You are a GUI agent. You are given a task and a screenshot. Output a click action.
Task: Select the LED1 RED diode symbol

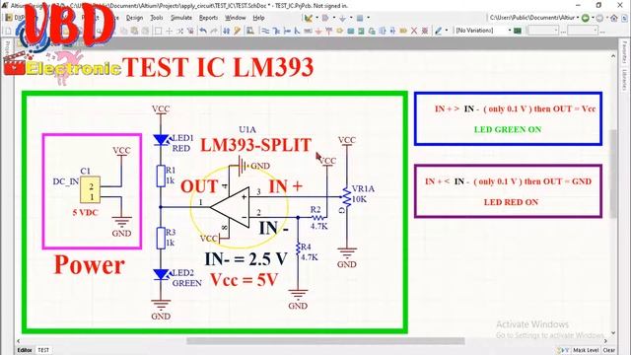[161, 140]
